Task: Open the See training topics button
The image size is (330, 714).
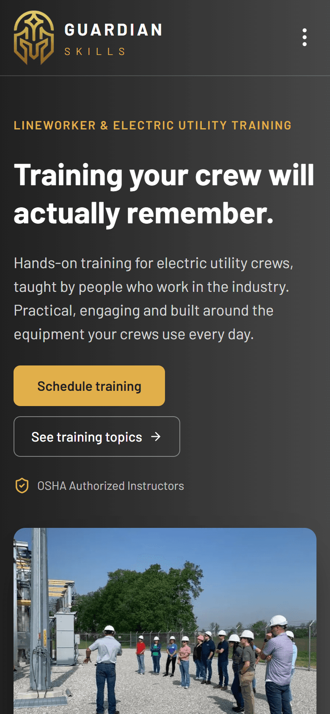Action: (x=97, y=437)
